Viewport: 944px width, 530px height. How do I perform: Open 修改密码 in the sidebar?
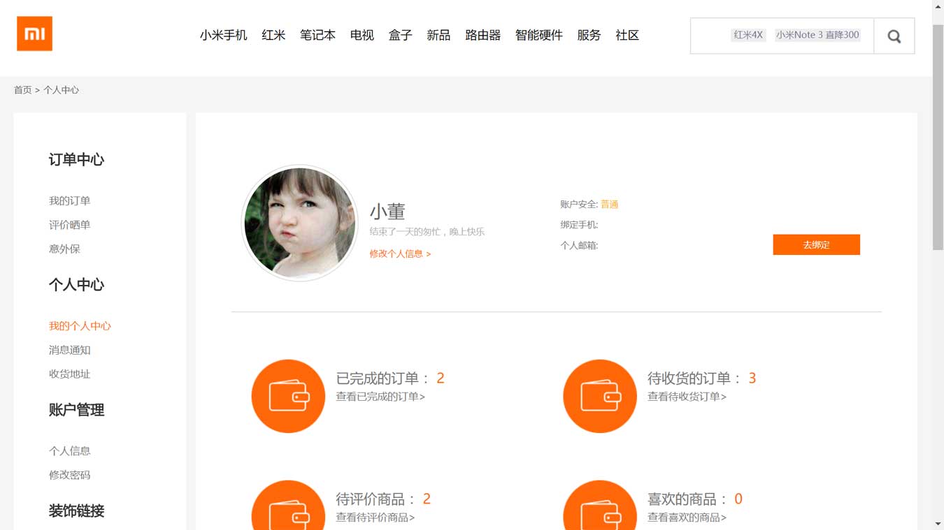pyautogui.click(x=69, y=475)
